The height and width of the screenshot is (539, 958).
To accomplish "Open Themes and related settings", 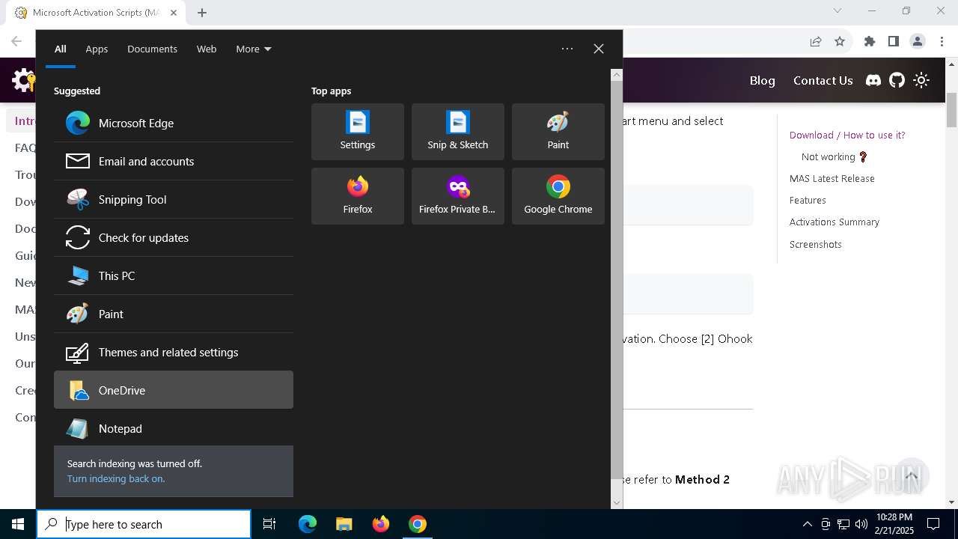I will tap(174, 352).
